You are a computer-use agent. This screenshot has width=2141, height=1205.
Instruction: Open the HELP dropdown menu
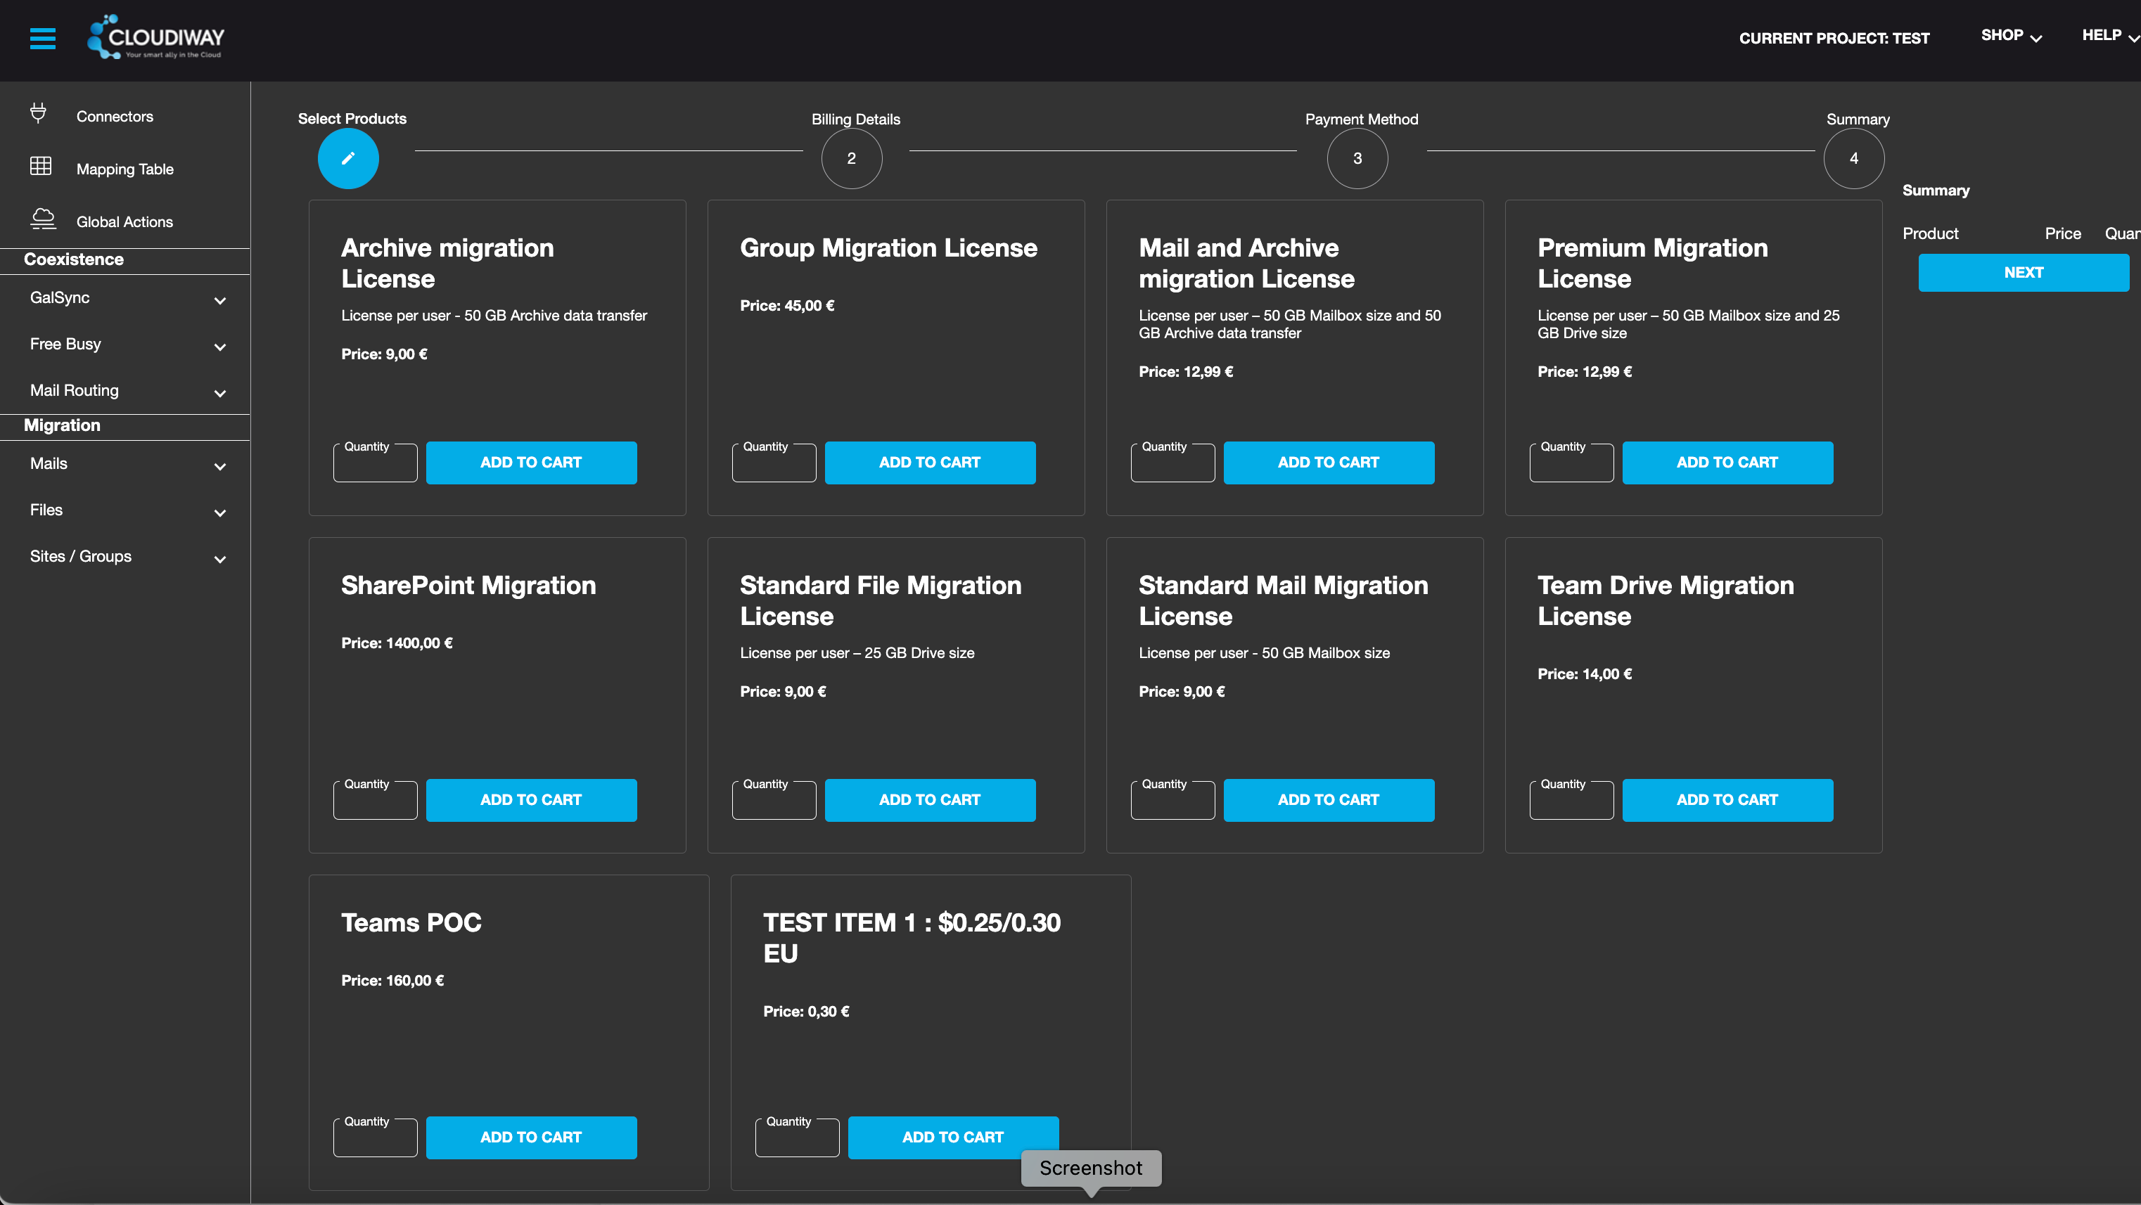click(x=2109, y=36)
